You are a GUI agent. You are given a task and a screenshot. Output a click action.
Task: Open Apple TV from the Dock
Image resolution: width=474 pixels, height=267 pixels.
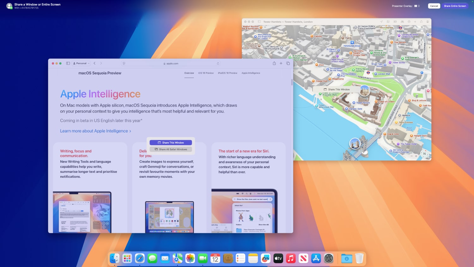click(x=278, y=258)
